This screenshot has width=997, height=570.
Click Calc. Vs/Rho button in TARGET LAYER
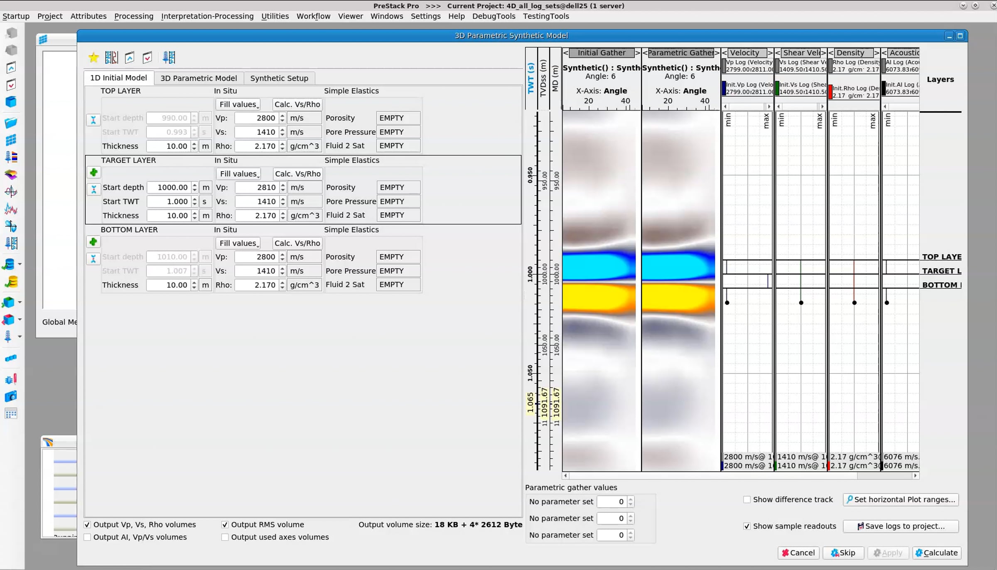[297, 174]
